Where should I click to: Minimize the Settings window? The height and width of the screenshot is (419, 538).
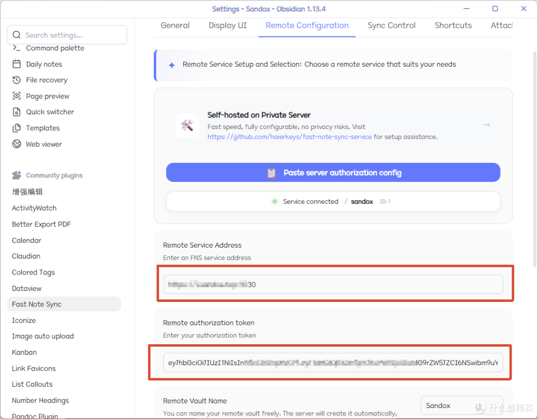pyautogui.click(x=466, y=8)
